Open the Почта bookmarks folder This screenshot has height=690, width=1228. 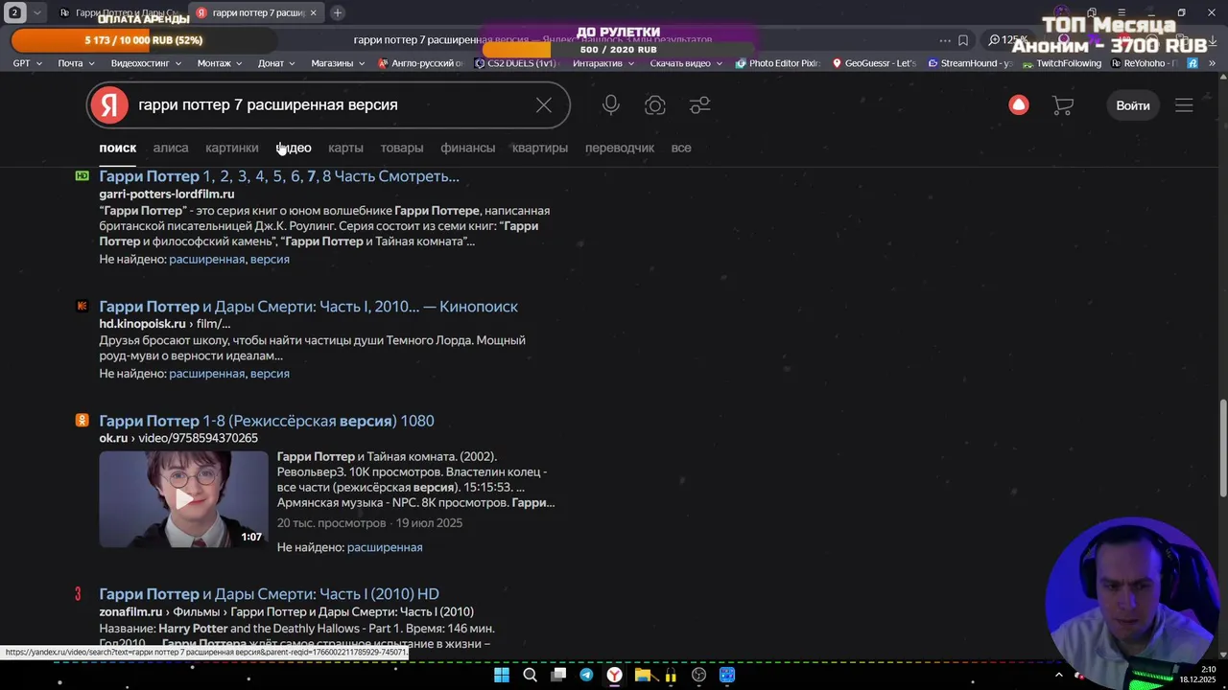coord(76,63)
